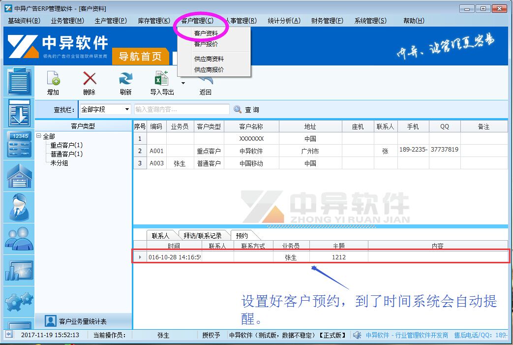Click the 2017-11-19 15:52:13 status time
The width and height of the screenshot is (513, 345).
50,335
